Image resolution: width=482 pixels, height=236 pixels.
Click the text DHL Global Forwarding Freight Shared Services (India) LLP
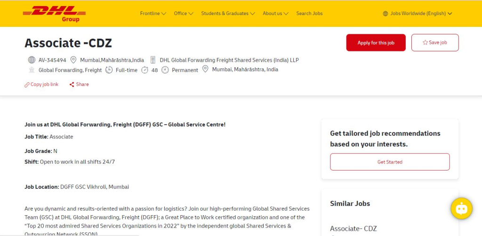(229, 60)
